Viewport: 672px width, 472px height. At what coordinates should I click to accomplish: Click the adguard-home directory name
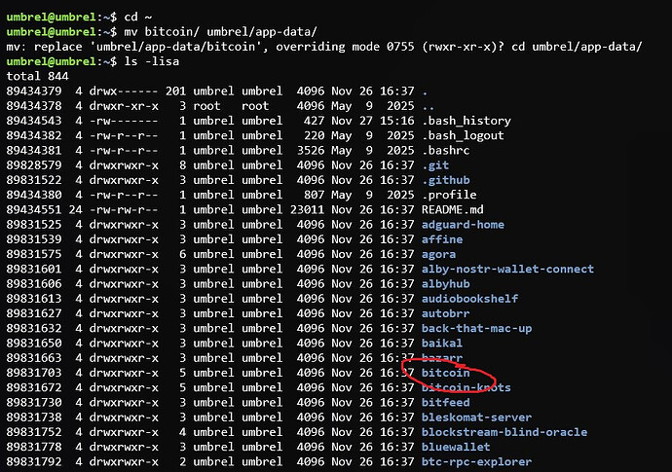tap(463, 225)
